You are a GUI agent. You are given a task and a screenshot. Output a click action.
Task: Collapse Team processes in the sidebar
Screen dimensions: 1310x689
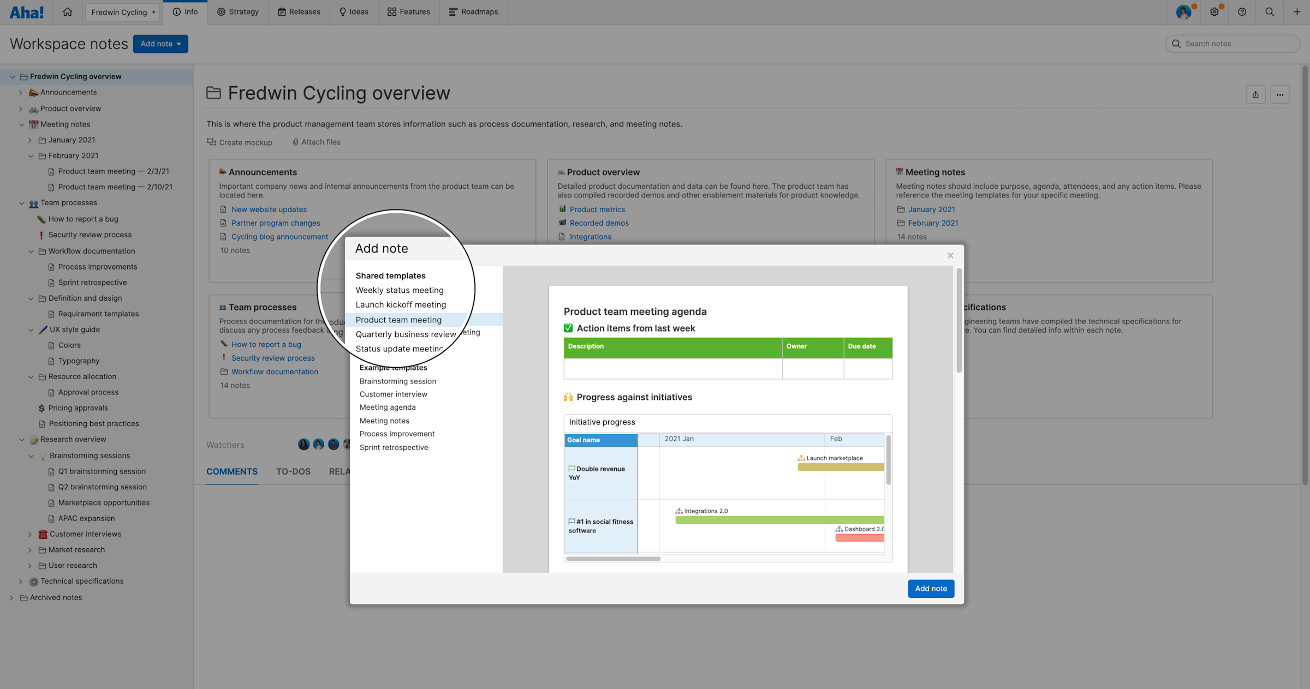pos(22,202)
